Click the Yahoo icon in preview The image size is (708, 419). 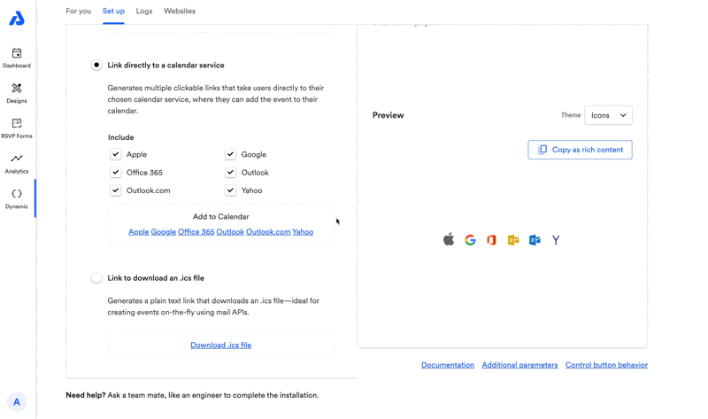(x=556, y=240)
